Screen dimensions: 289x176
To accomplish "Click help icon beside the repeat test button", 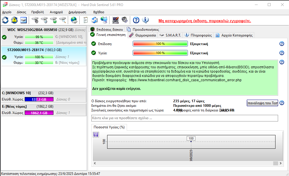I will point(282,103).
